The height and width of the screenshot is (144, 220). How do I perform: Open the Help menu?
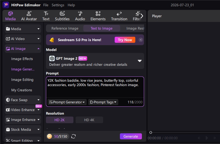pyautogui.click(x=71, y=5)
